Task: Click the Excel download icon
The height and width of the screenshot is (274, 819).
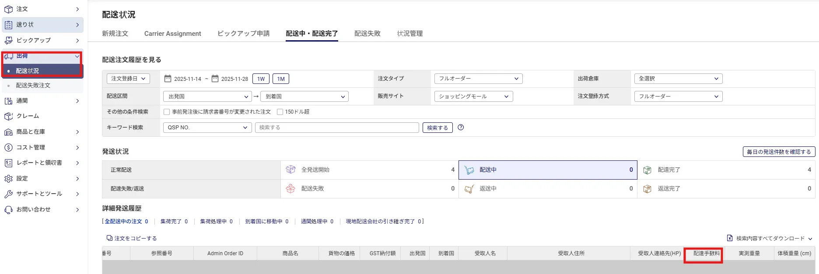Action: (x=730, y=238)
